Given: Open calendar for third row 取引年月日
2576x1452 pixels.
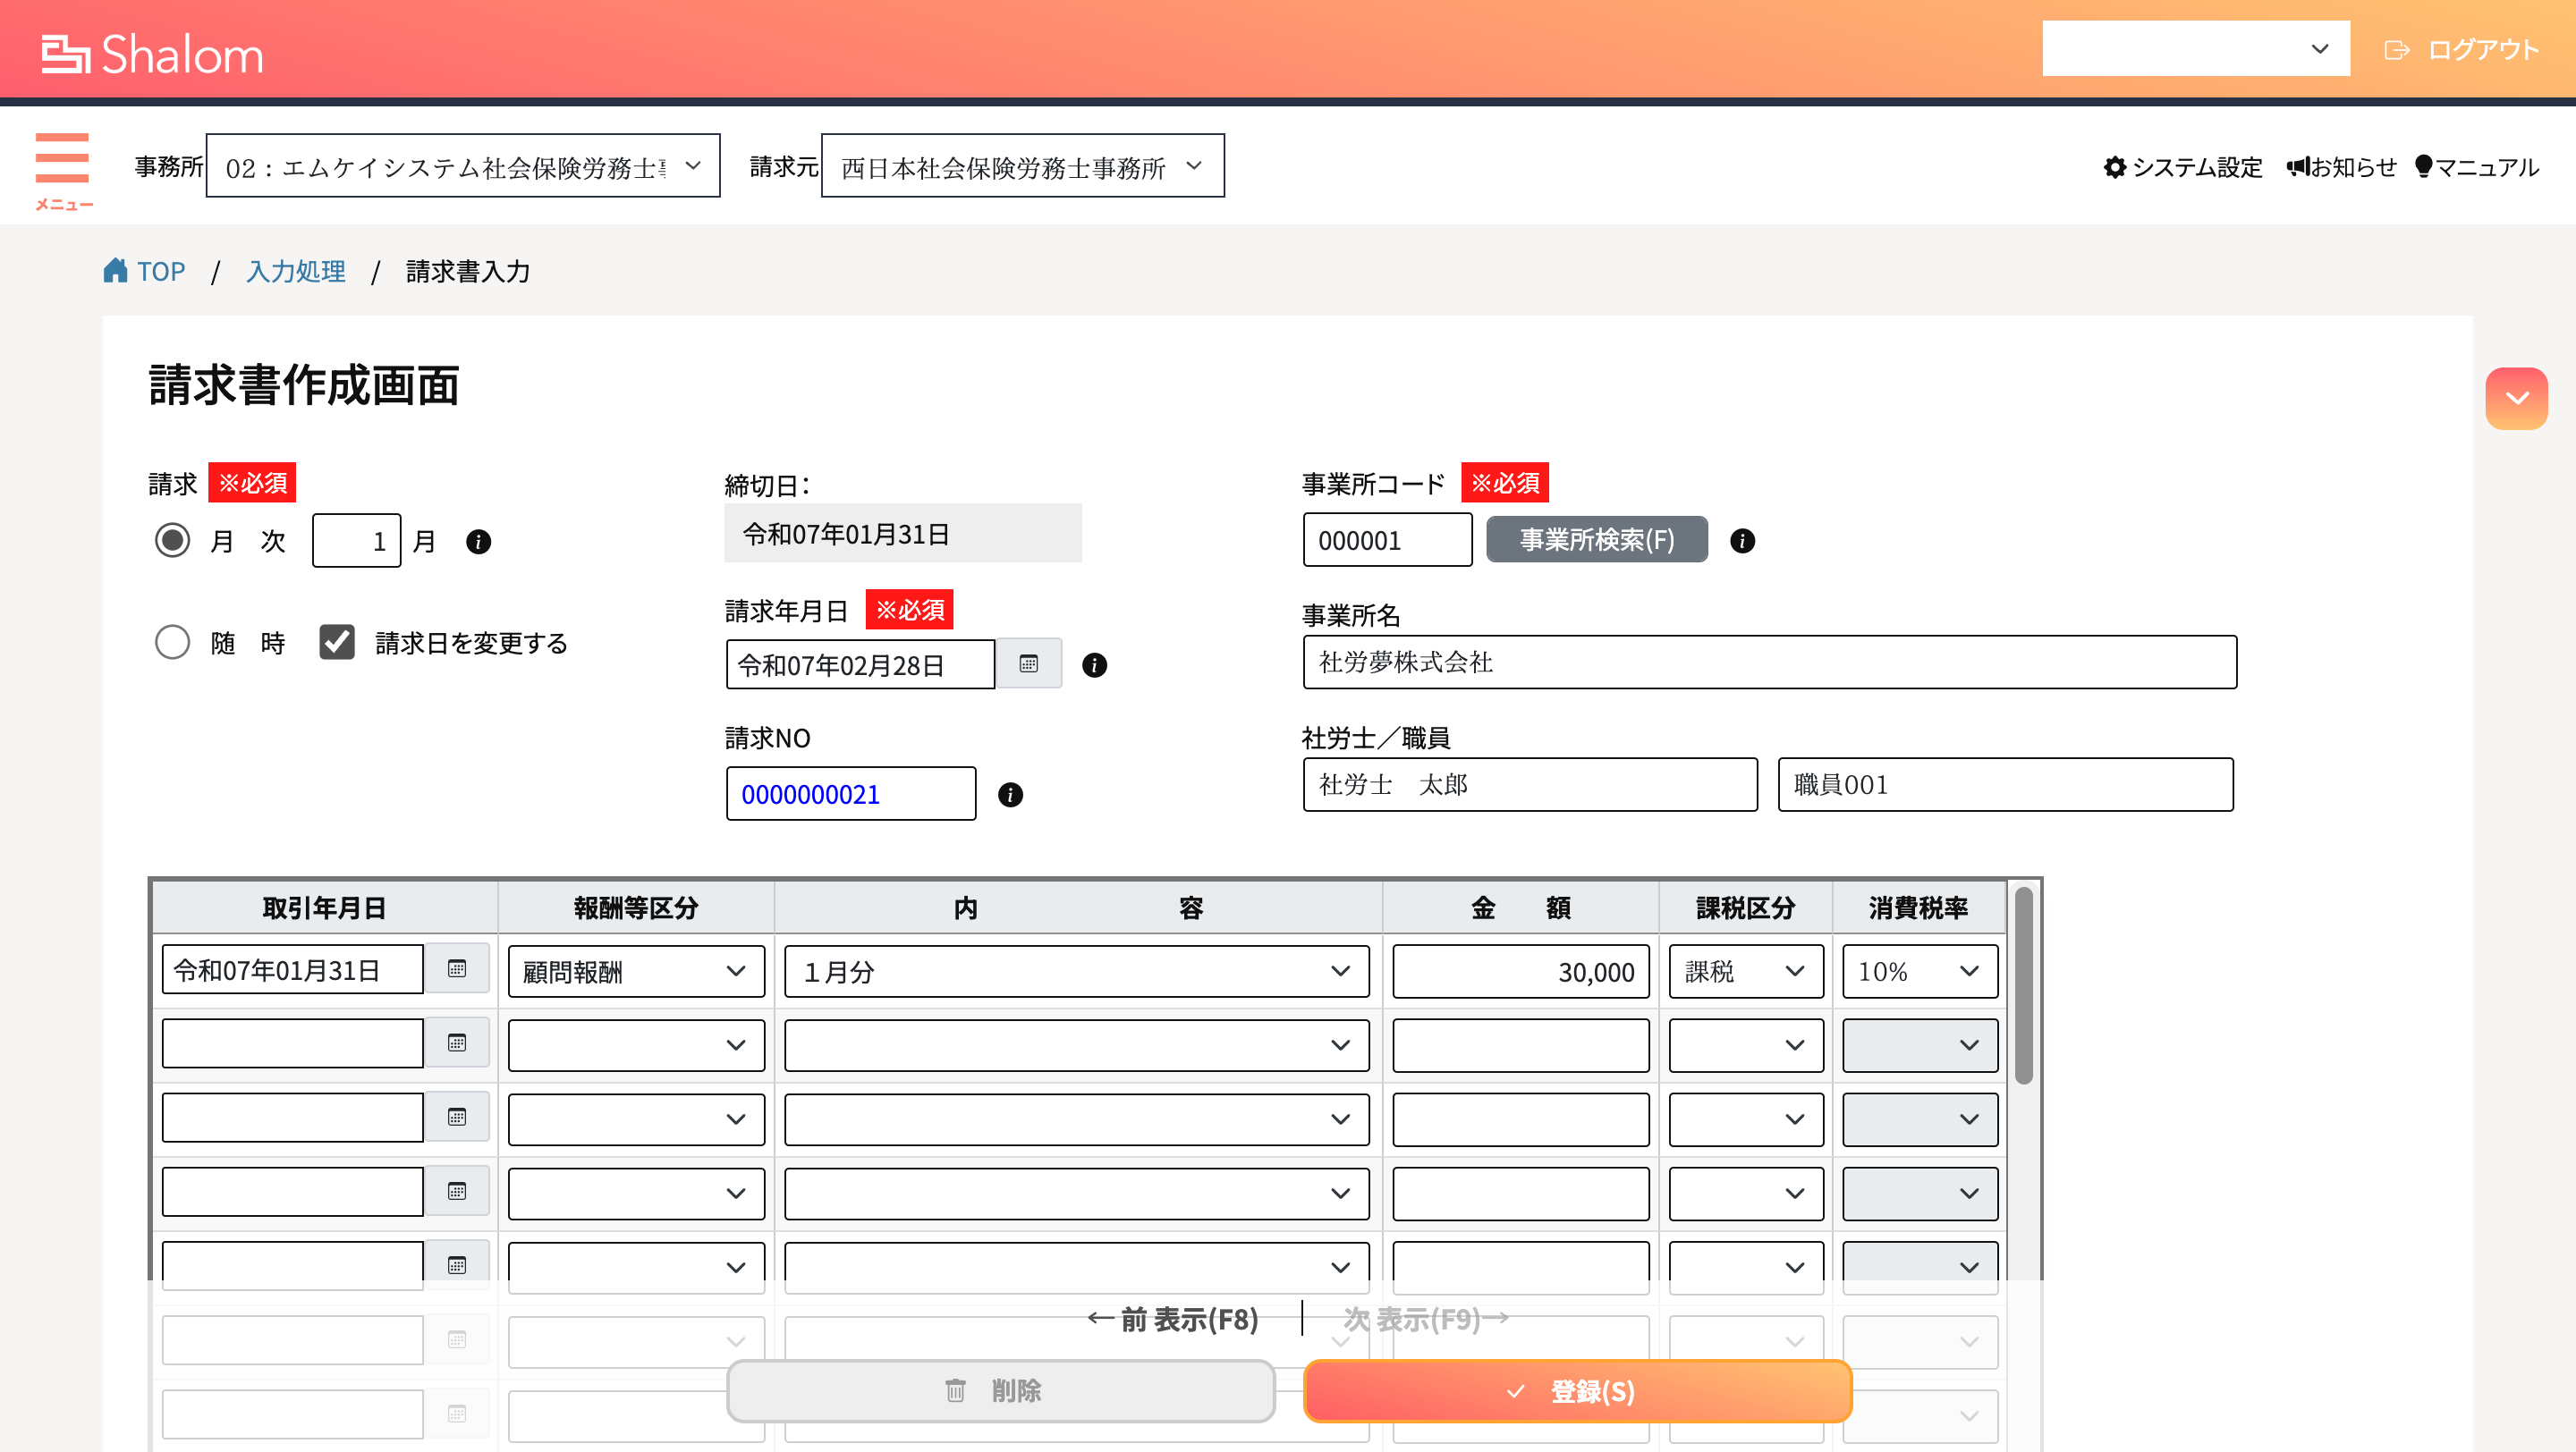Looking at the screenshot, I should coord(457,1118).
